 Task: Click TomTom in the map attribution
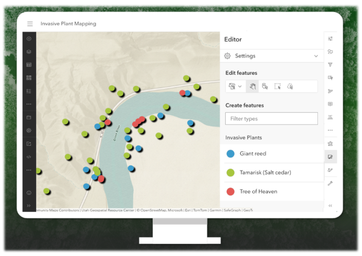coord(200,210)
